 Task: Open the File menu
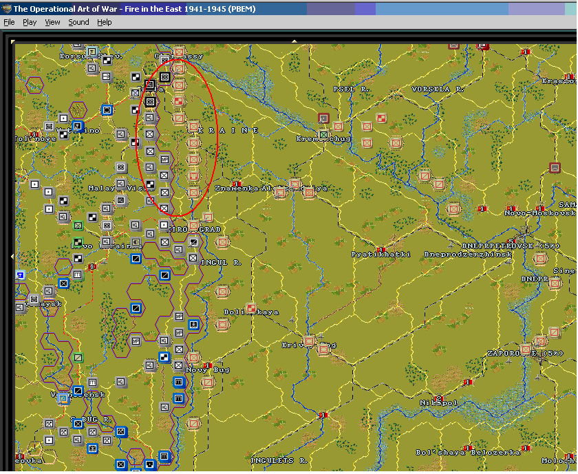9,22
